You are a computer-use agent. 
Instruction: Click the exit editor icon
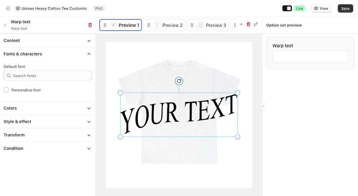[x=8, y=9]
